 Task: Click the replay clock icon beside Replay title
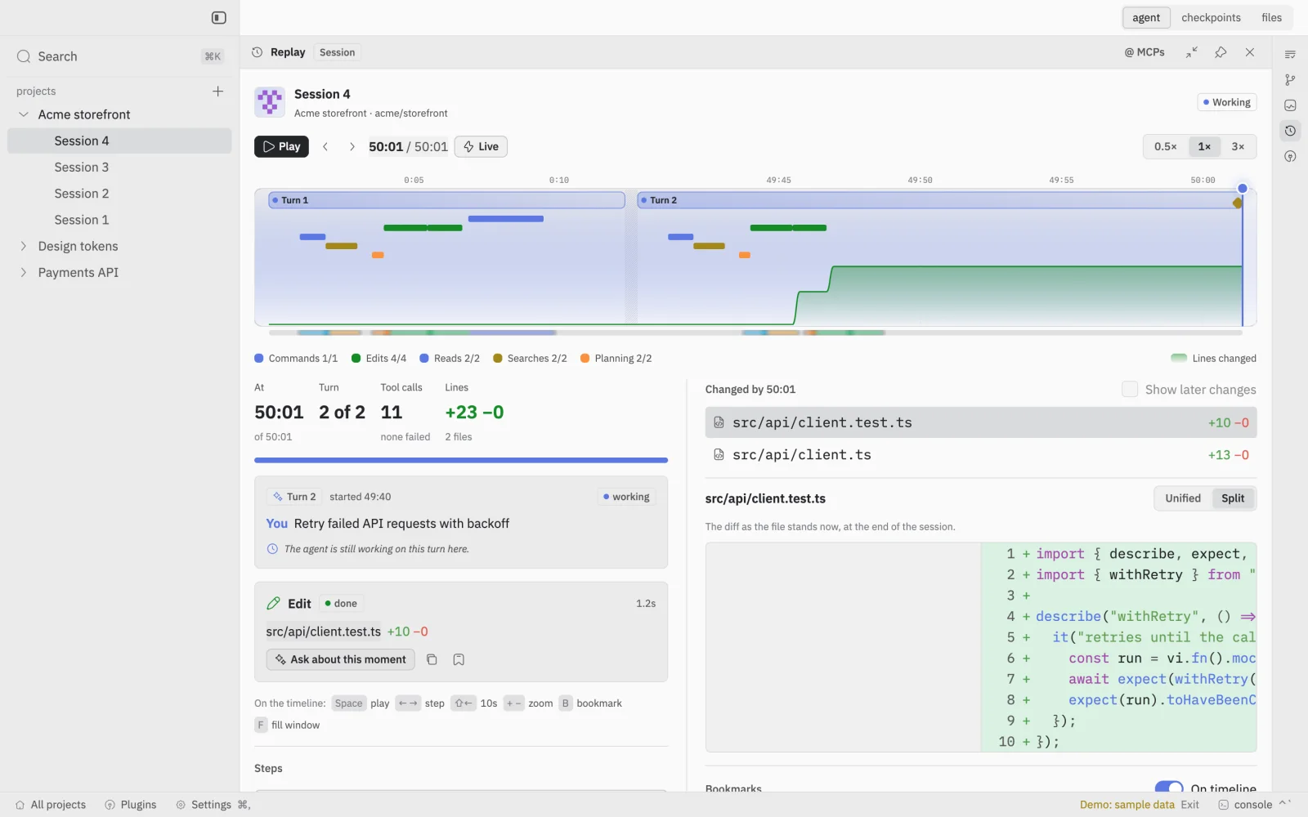point(257,52)
